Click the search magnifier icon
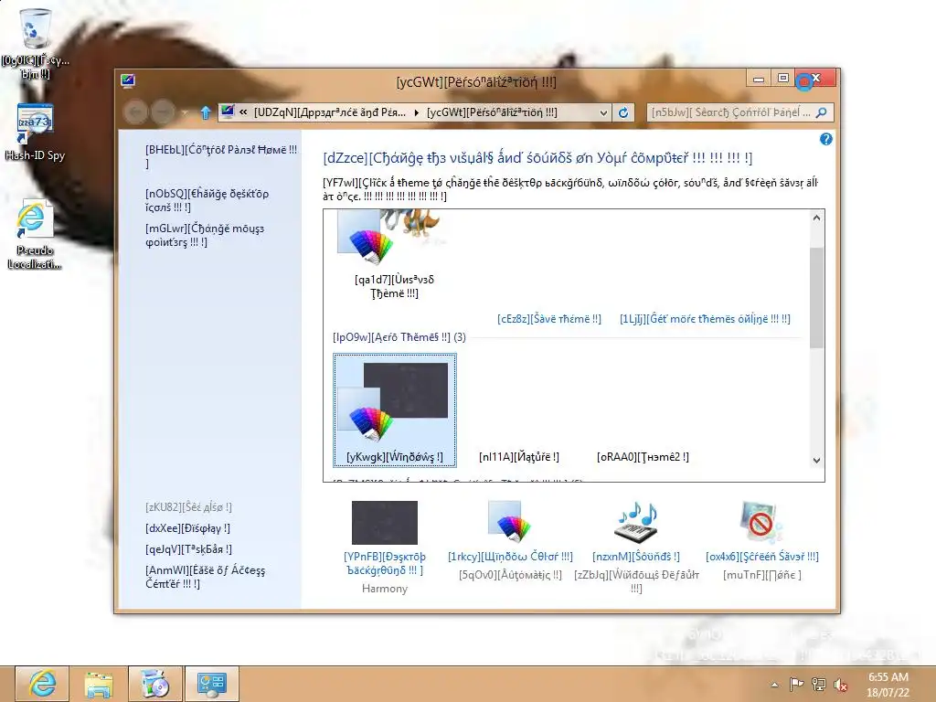Screen dimensions: 936x702 (x=822, y=112)
